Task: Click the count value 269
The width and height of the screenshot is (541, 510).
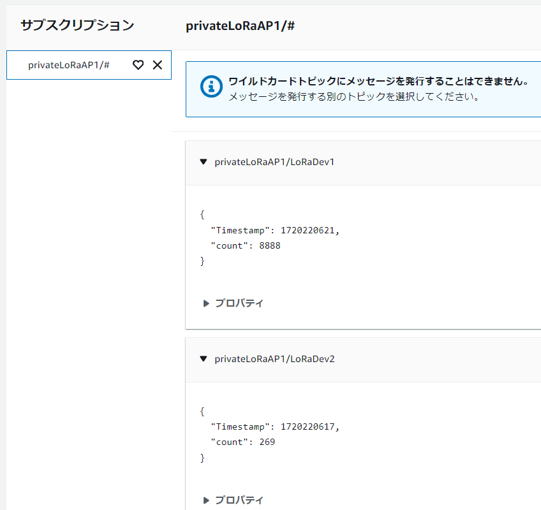Action: point(267,442)
